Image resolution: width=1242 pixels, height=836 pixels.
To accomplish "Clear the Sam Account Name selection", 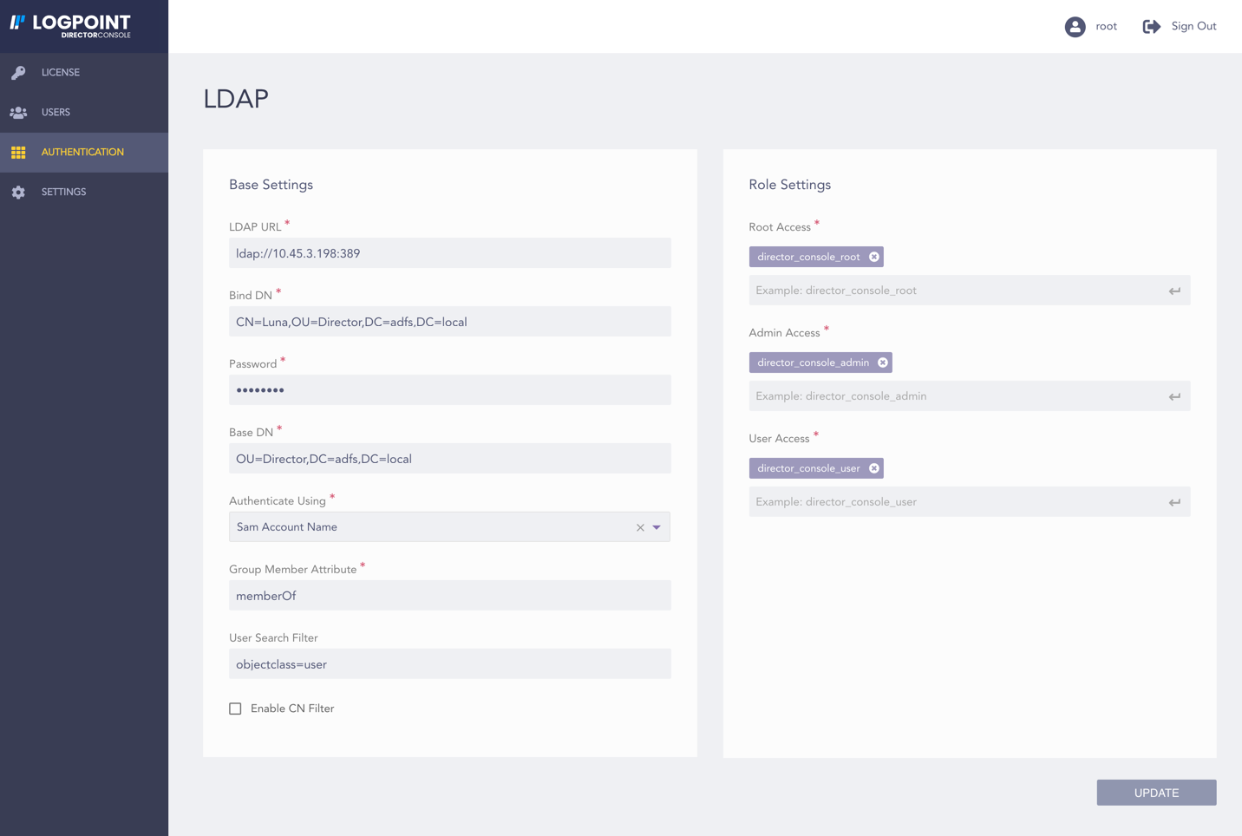I will [x=640, y=526].
